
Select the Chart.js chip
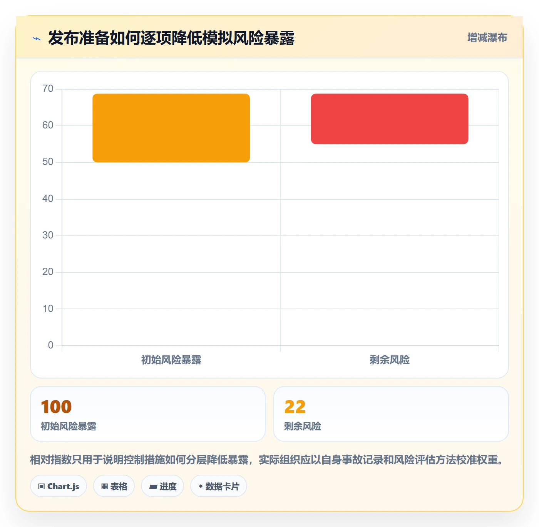(59, 486)
